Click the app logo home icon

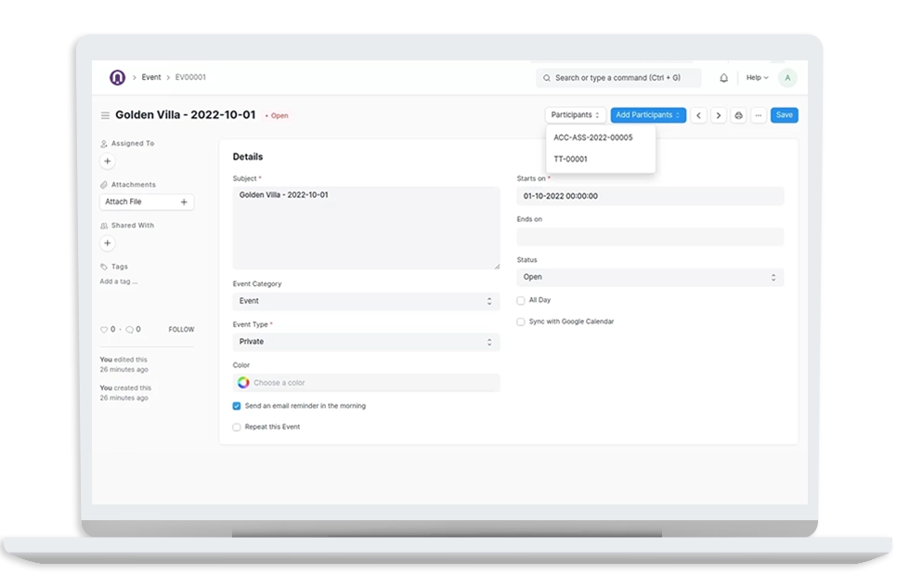click(117, 78)
